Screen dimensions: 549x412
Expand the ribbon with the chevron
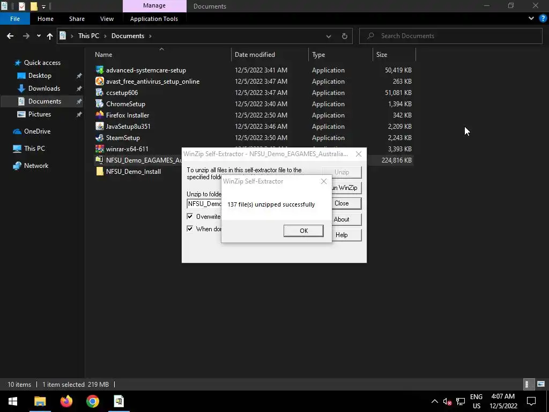click(531, 18)
